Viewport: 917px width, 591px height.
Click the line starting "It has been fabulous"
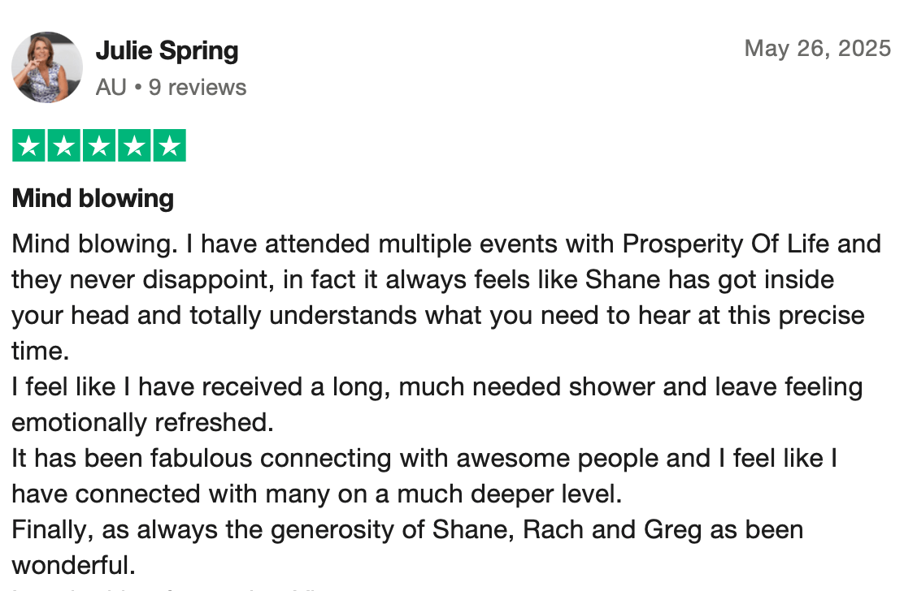coord(424,459)
